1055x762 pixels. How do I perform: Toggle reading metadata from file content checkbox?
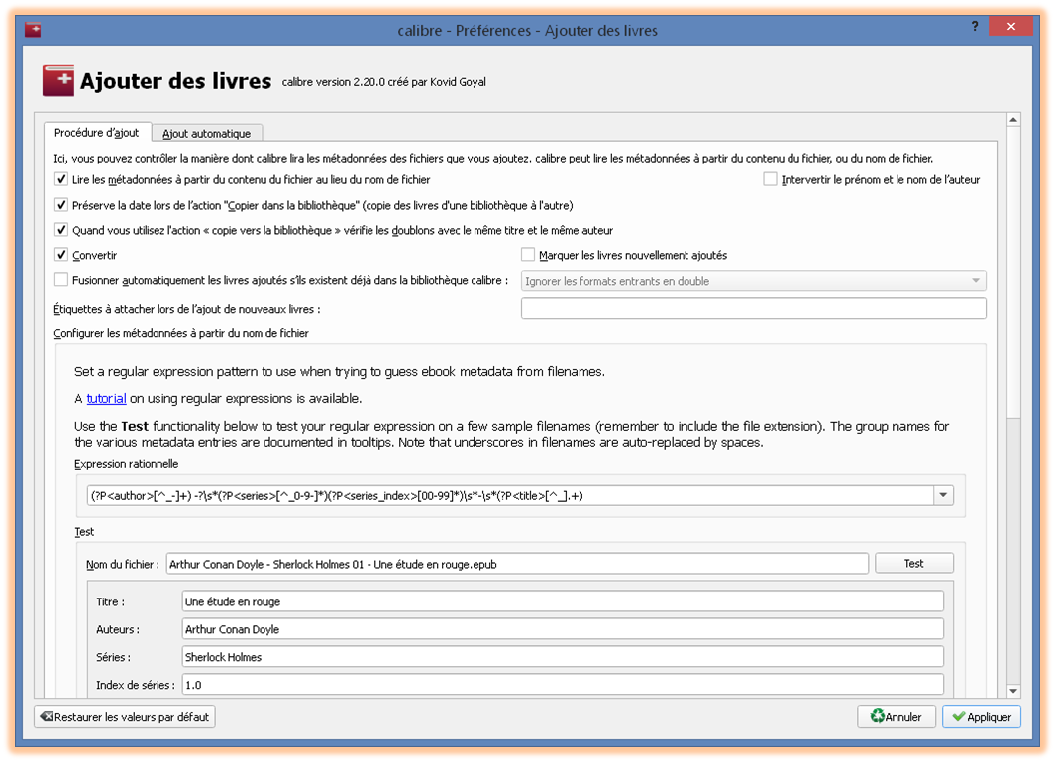[x=61, y=179]
